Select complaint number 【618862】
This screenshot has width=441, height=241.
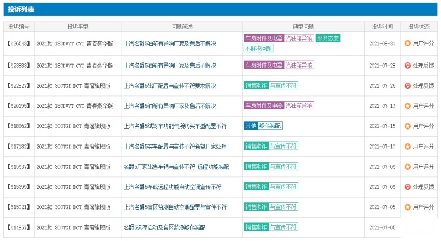click(19, 126)
